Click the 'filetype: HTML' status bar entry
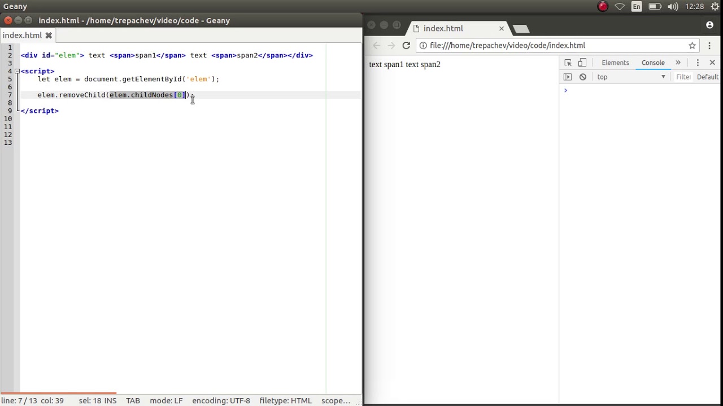Screen dimensions: 723x406 pyautogui.click(x=285, y=400)
